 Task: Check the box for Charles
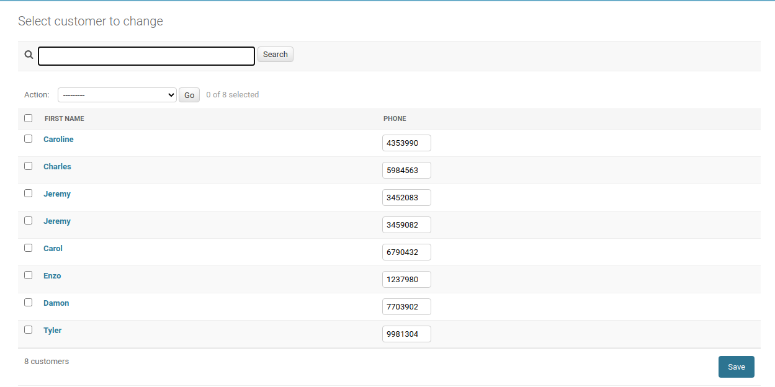point(29,166)
